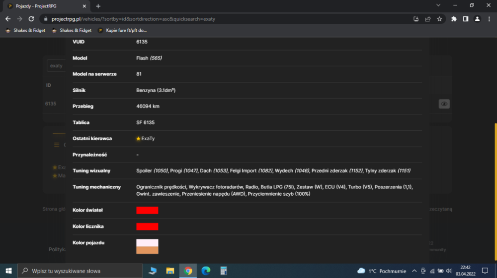Screen dimensions: 497x278
Task: Expand the tab search chevron
Action: [438, 5]
